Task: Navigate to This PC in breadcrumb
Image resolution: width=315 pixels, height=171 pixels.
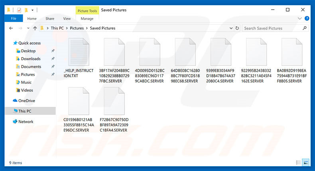Action: [x=57, y=28]
